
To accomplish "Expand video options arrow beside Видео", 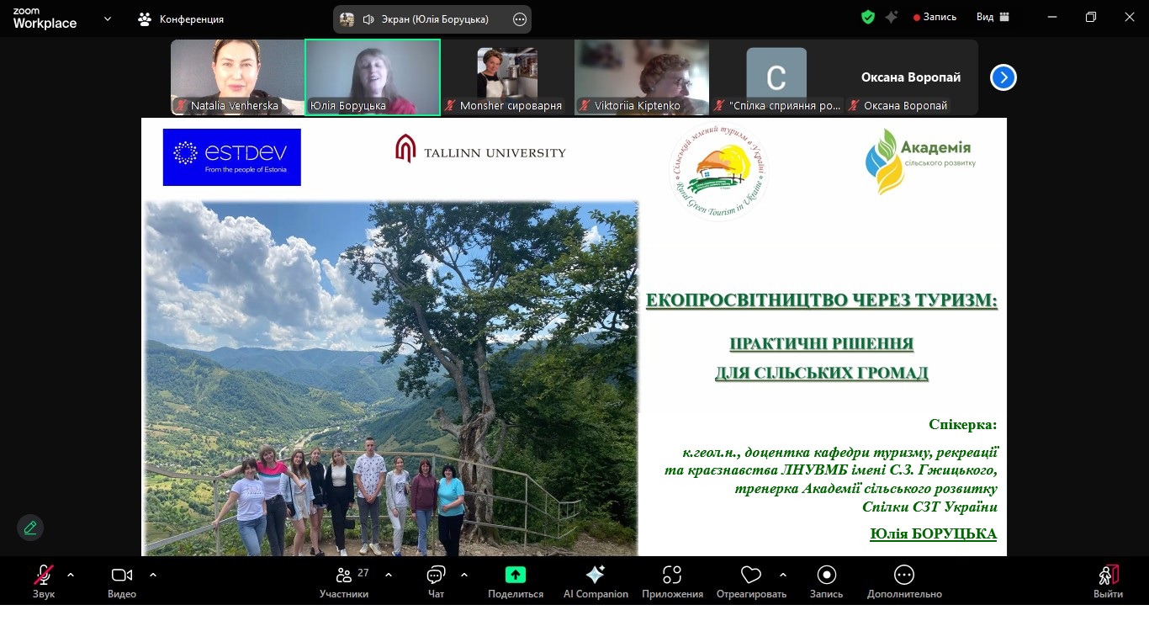I will point(153,575).
